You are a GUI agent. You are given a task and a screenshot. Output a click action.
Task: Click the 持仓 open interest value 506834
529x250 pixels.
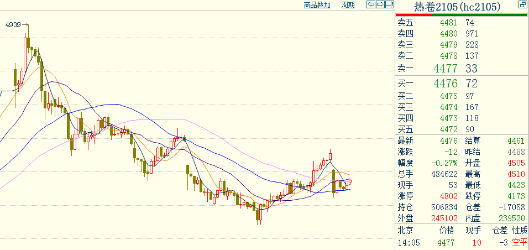coord(444,207)
